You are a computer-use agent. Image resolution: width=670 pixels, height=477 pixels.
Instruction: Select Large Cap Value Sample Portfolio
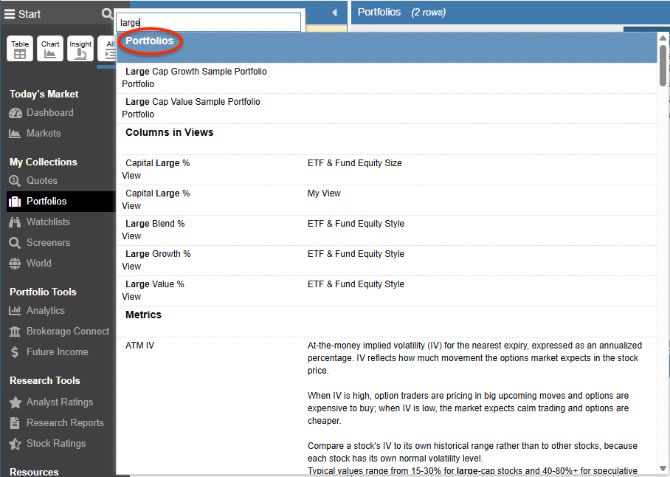point(387,108)
